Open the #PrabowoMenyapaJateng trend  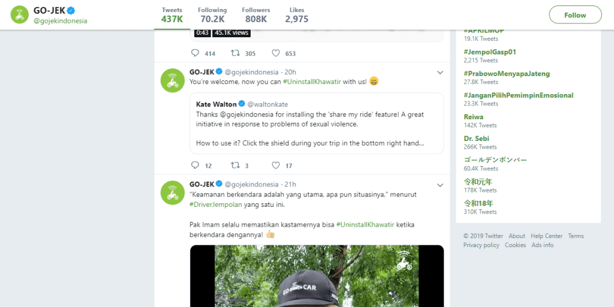(x=507, y=74)
